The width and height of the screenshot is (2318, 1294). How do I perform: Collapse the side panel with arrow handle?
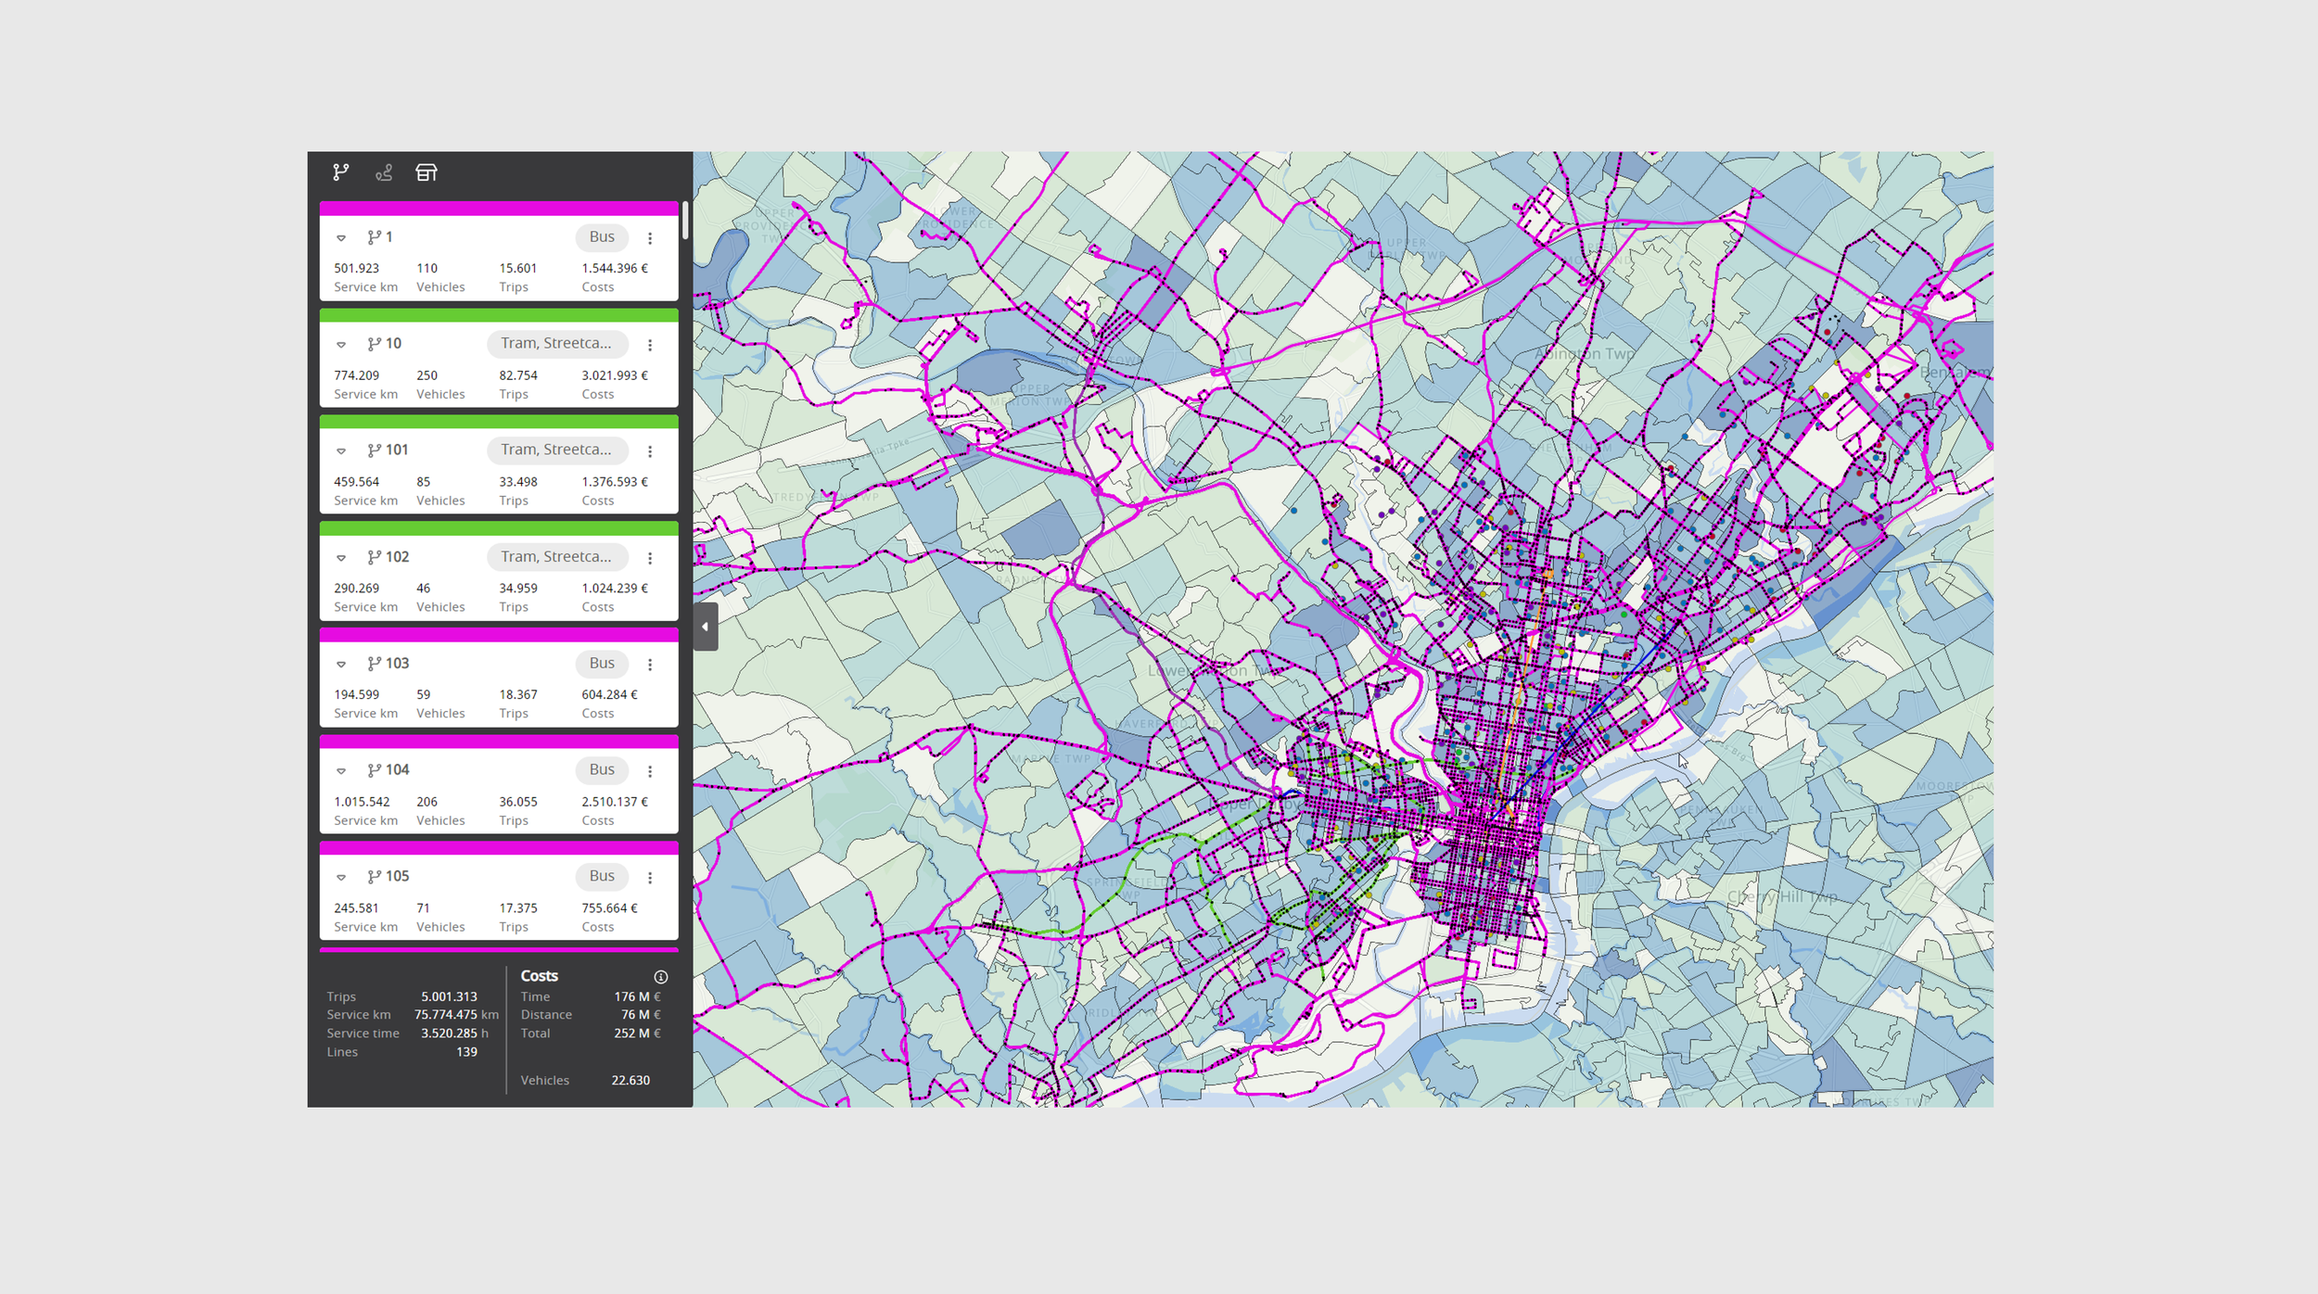pos(706,627)
